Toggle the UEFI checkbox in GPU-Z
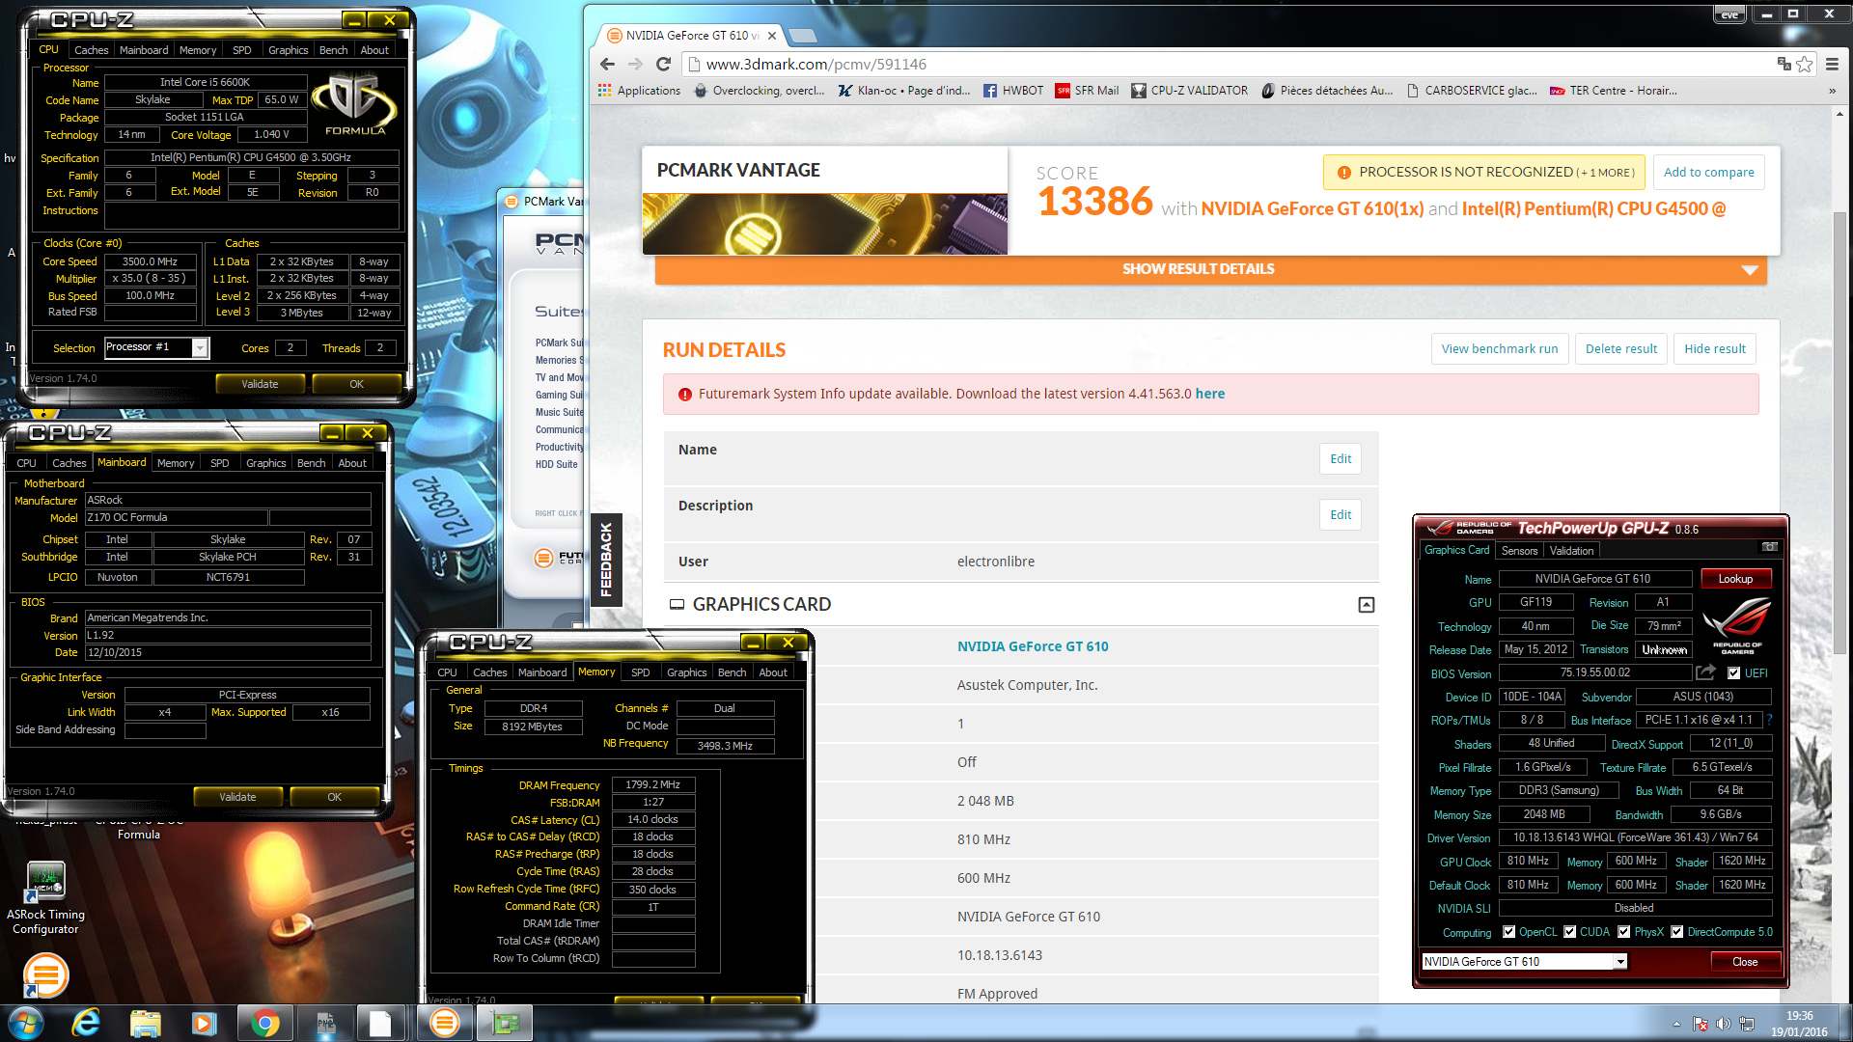The image size is (1853, 1042). click(x=1734, y=673)
